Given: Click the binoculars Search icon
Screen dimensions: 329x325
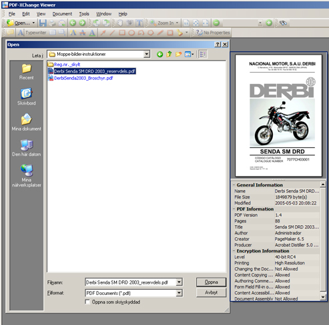Looking at the screenshot, I should 283,23.
